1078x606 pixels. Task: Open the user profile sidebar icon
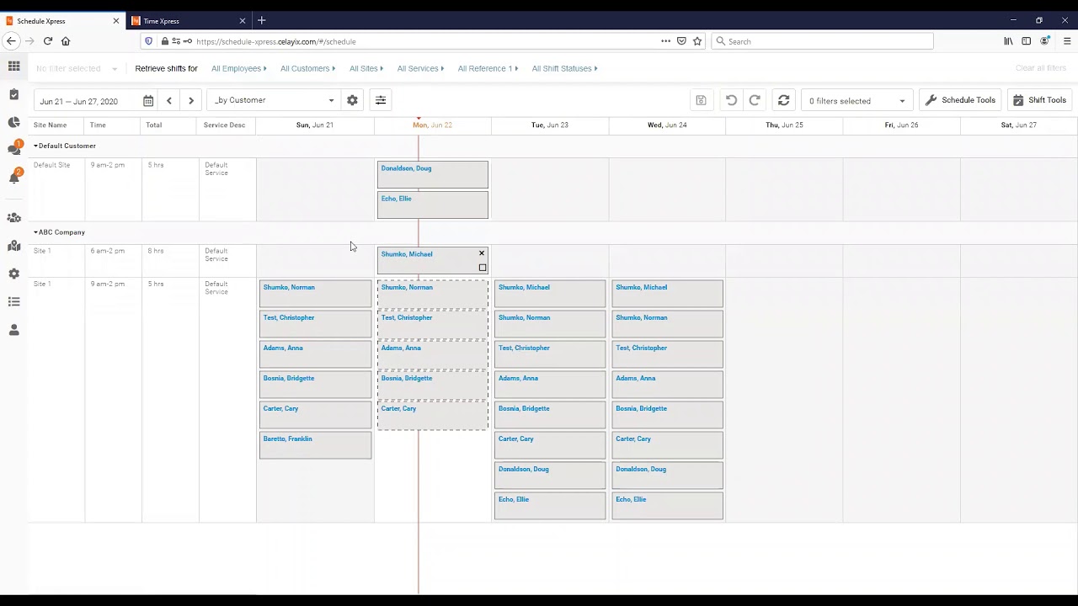click(13, 331)
